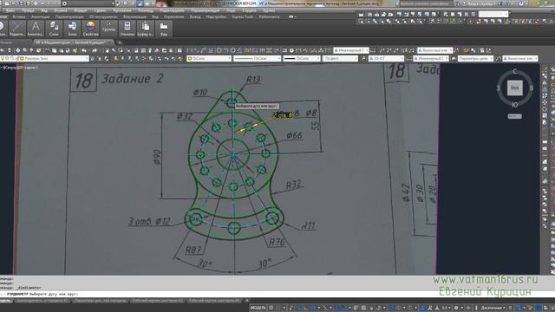The height and width of the screenshot is (312, 555).
Task: Open the workspace dropdown in quick access toolbar
Action: coord(88,3)
